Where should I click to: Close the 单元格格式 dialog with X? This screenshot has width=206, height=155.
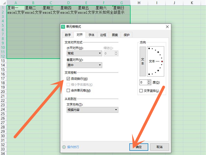[x=167, y=27]
